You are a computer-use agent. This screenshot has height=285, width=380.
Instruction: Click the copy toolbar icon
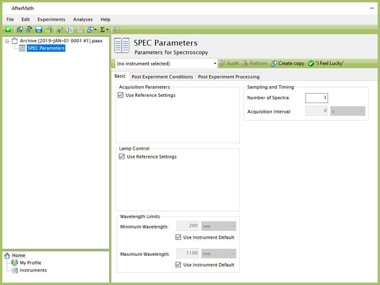69,30
